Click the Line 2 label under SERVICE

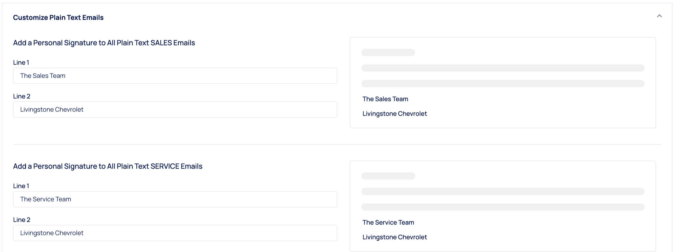(x=22, y=220)
